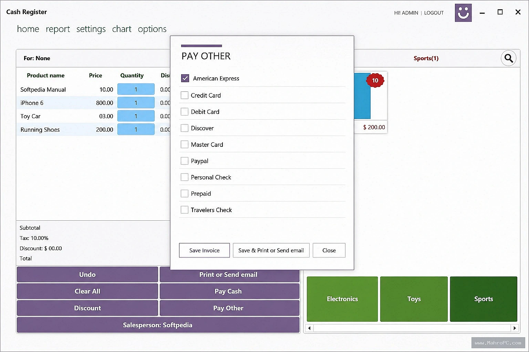Open the home menu
Image resolution: width=529 pixels, height=352 pixels.
click(x=28, y=29)
